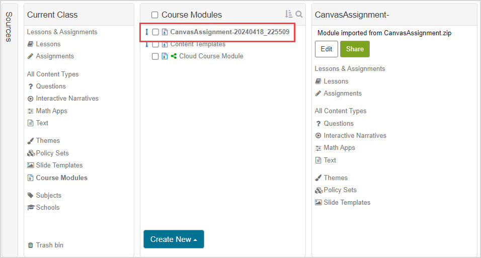Open the Cloud Course Module entry
The height and width of the screenshot is (258, 481).
(x=211, y=56)
